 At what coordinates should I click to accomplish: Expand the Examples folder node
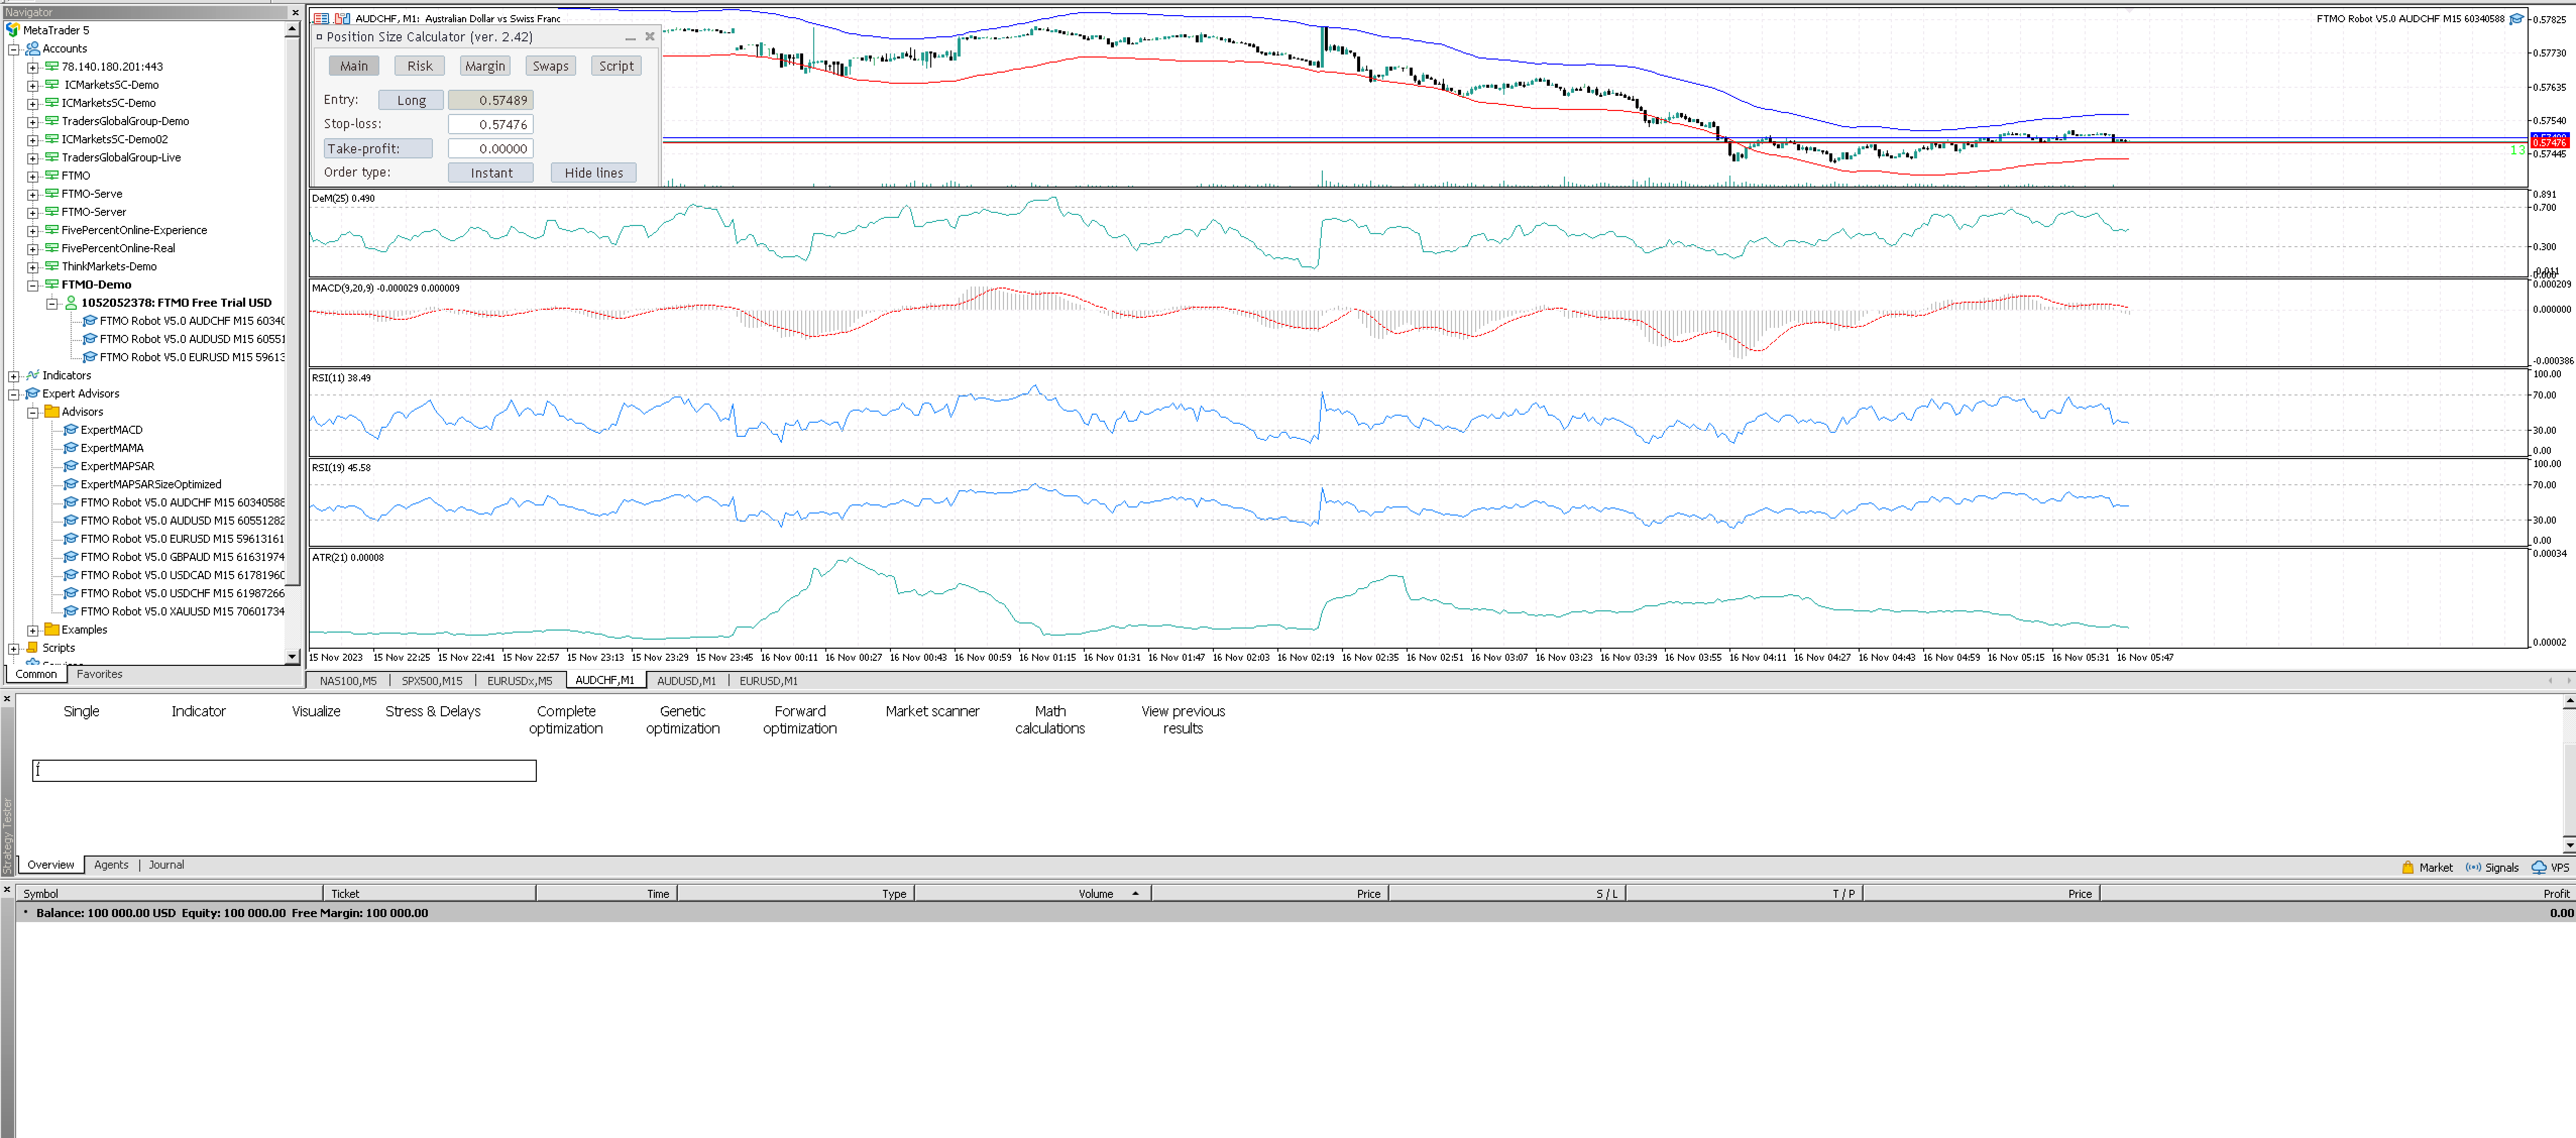point(32,630)
